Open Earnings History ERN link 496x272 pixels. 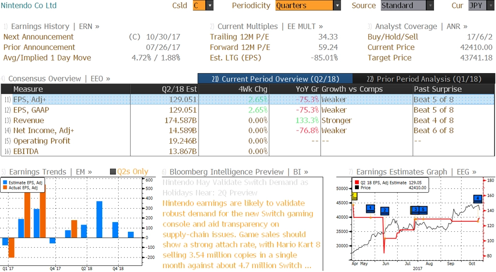[x=55, y=27]
